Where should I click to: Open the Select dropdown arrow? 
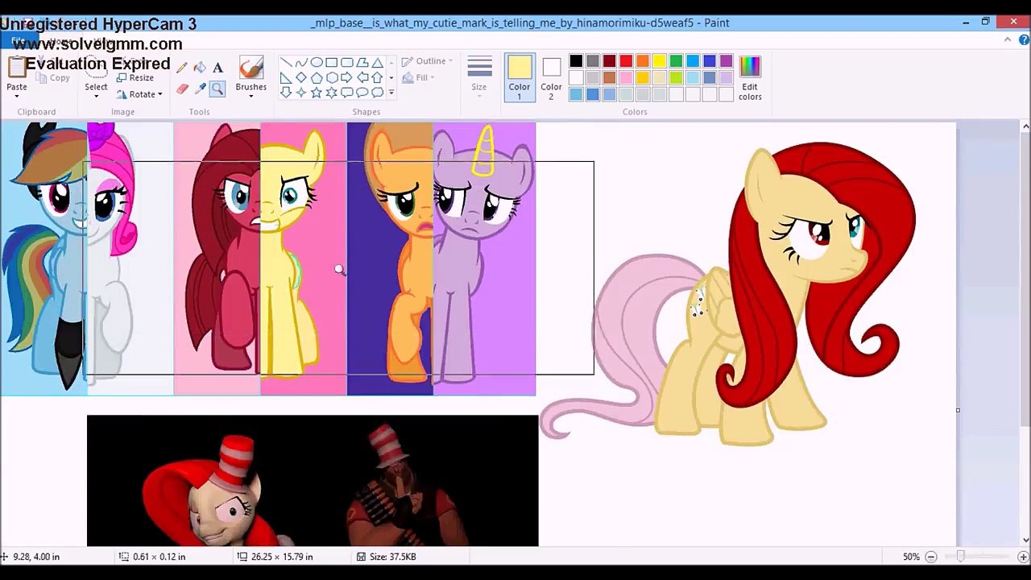(x=96, y=96)
